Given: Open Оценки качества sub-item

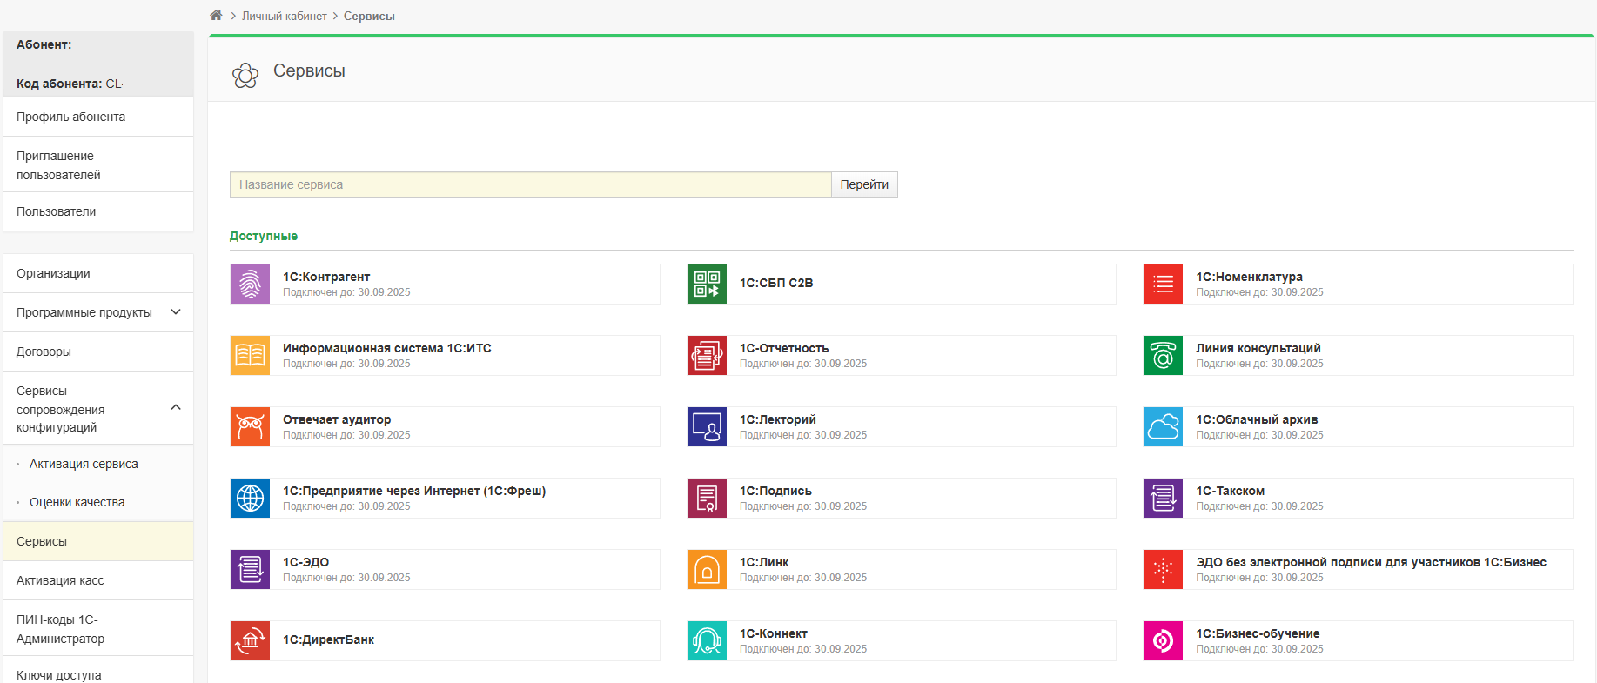Looking at the screenshot, I should point(77,502).
